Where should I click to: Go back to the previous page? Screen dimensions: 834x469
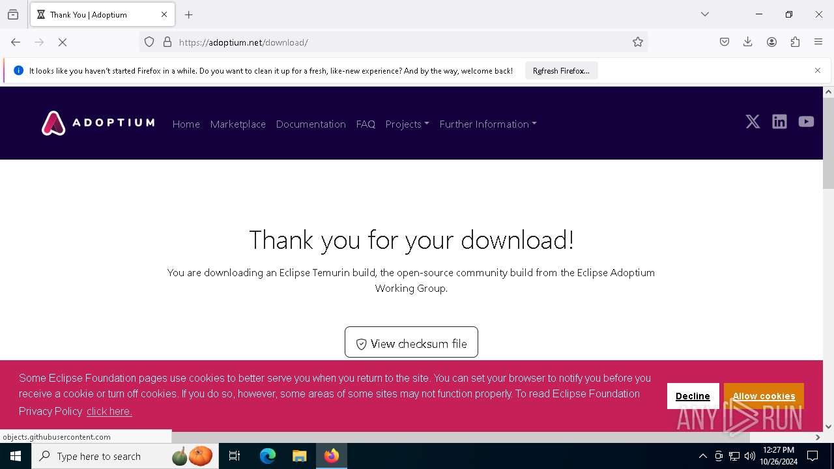tap(16, 42)
